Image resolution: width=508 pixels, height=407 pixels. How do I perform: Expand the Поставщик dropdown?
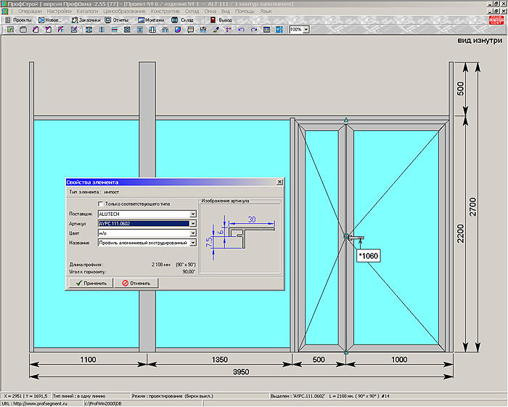192,214
